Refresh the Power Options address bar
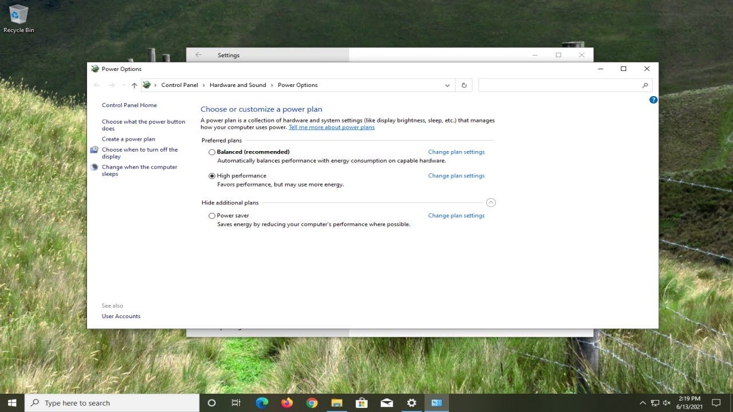 click(464, 85)
